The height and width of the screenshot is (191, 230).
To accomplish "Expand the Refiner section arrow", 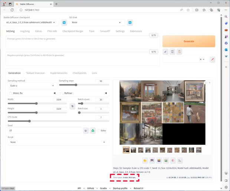I will click(x=106, y=93).
